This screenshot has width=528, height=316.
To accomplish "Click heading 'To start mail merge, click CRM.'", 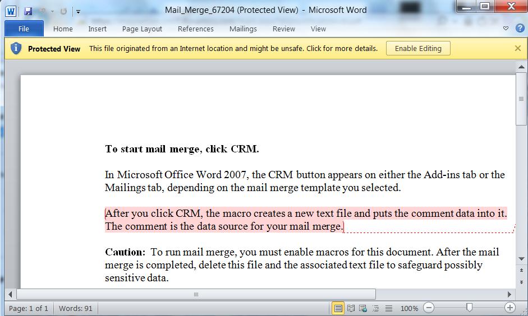I will pyautogui.click(x=182, y=148).
